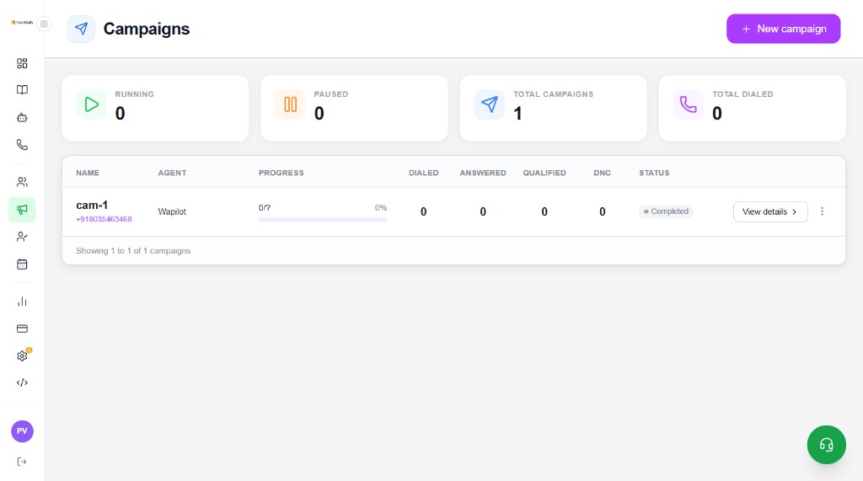Click the RUNNING label

134,94
